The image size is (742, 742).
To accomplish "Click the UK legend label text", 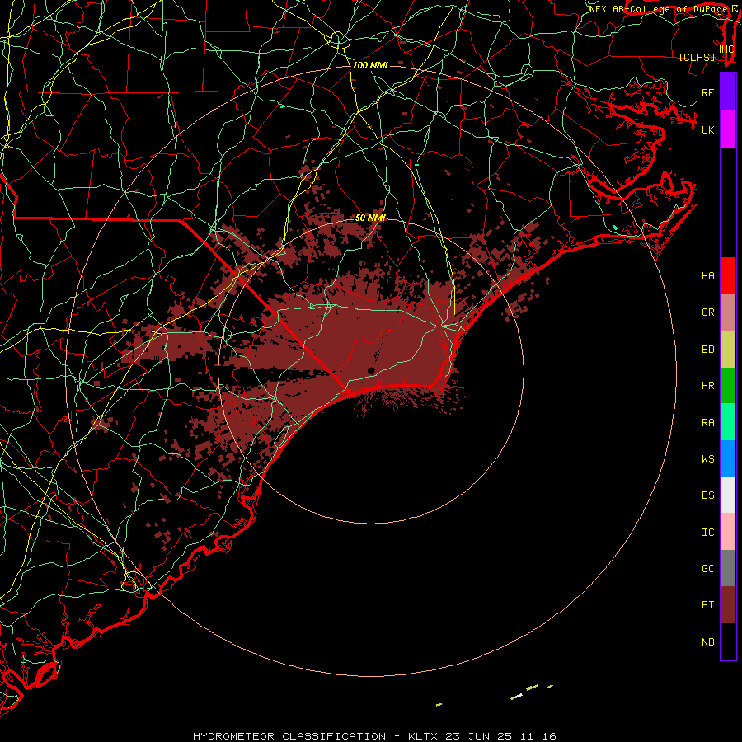I will pos(707,129).
